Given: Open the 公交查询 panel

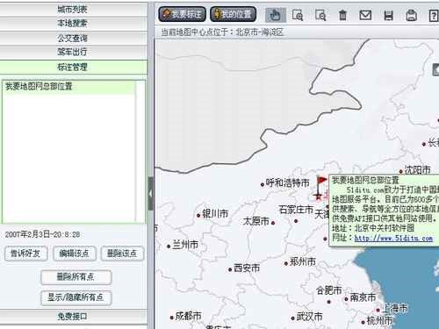Looking at the screenshot, I should pyautogui.click(x=74, y=39).
